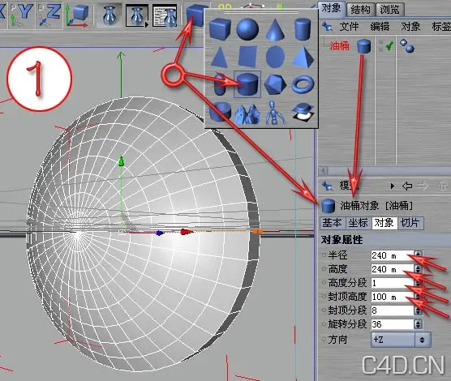Image resolution: width=451 pixels, height=381 pixels.
Task: Click the 高度 value field
Action: pos(393,269)
